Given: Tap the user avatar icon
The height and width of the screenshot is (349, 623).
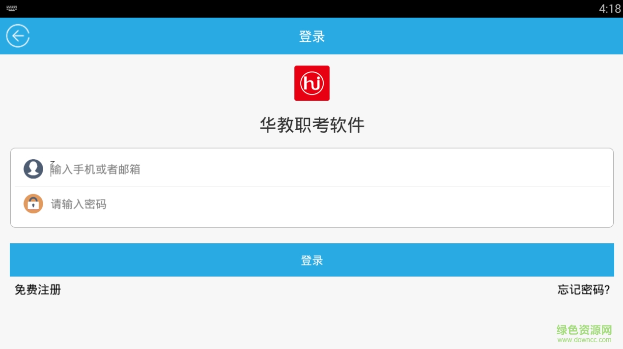Looking at the screenshot, I should pos(33,169).
